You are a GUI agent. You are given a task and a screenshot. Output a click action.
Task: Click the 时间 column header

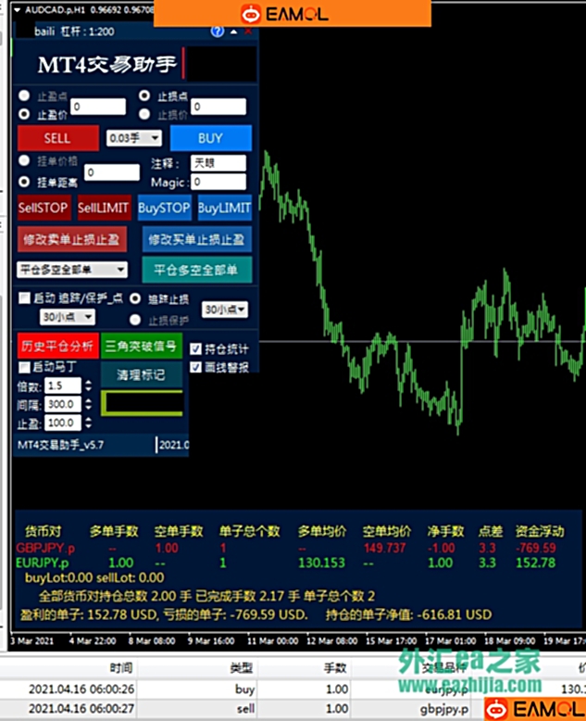click(x=121, y=667)
